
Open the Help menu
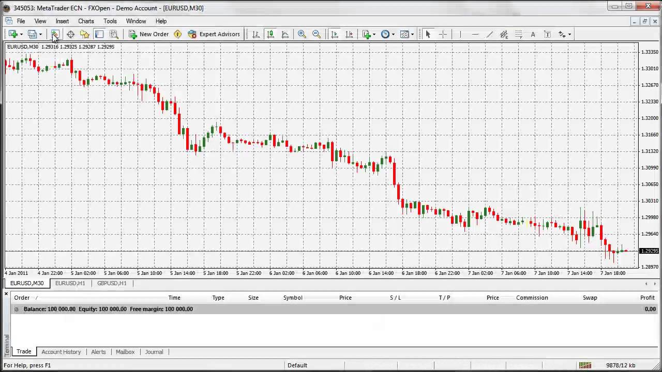(161, 21)
